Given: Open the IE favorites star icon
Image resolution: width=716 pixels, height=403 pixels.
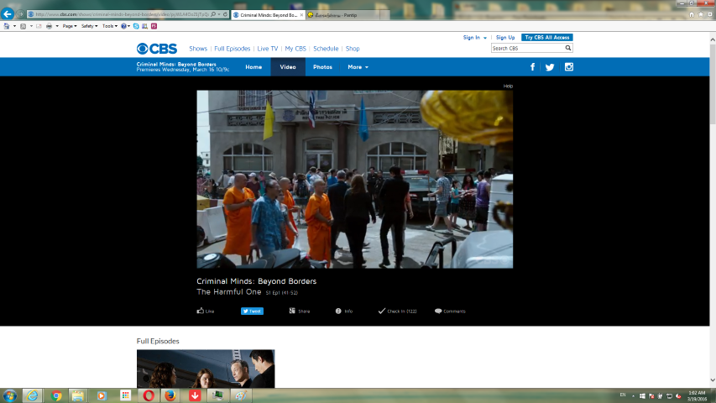Looking at the screenshot, I should click(701, 14).
